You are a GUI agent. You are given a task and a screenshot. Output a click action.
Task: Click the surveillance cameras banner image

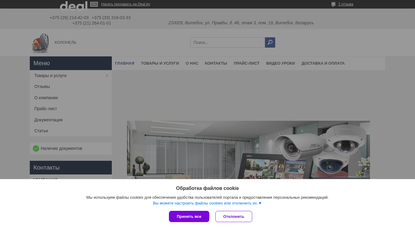coord(249,150)
